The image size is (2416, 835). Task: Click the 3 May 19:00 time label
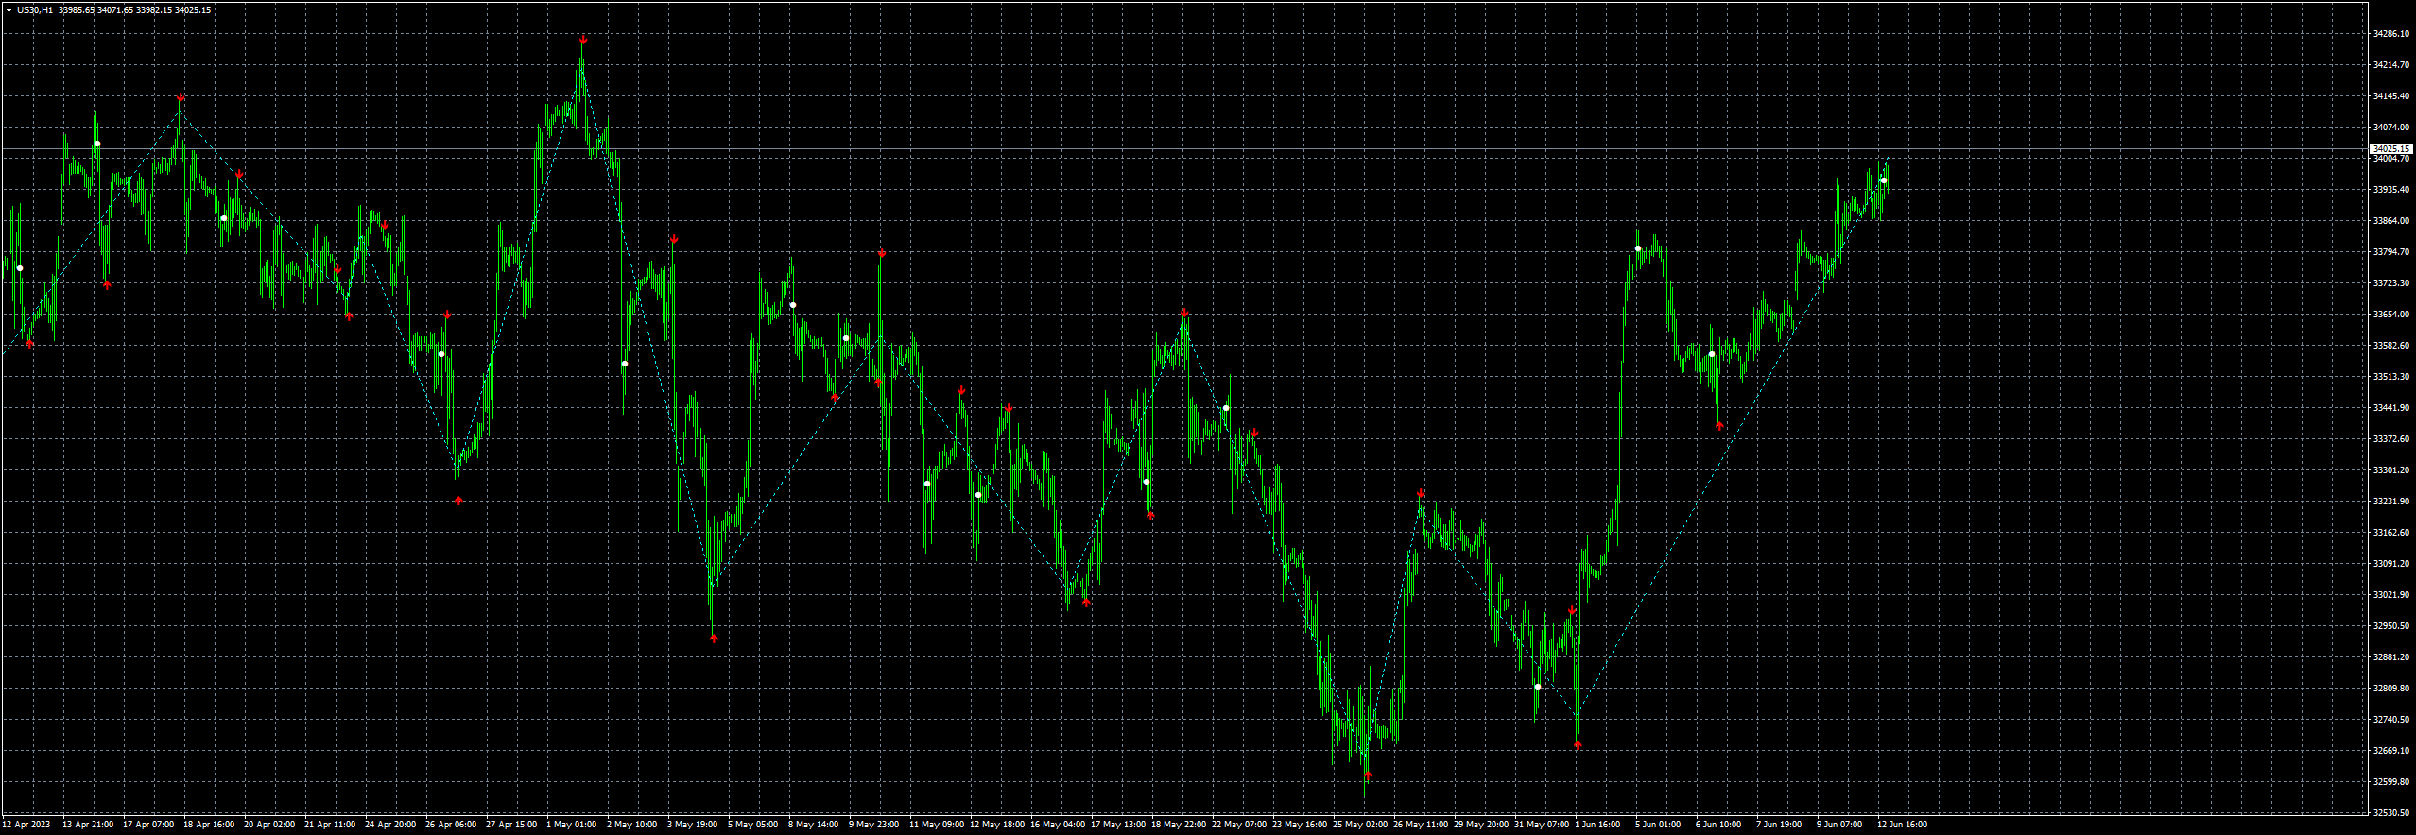tap(692, 825)
